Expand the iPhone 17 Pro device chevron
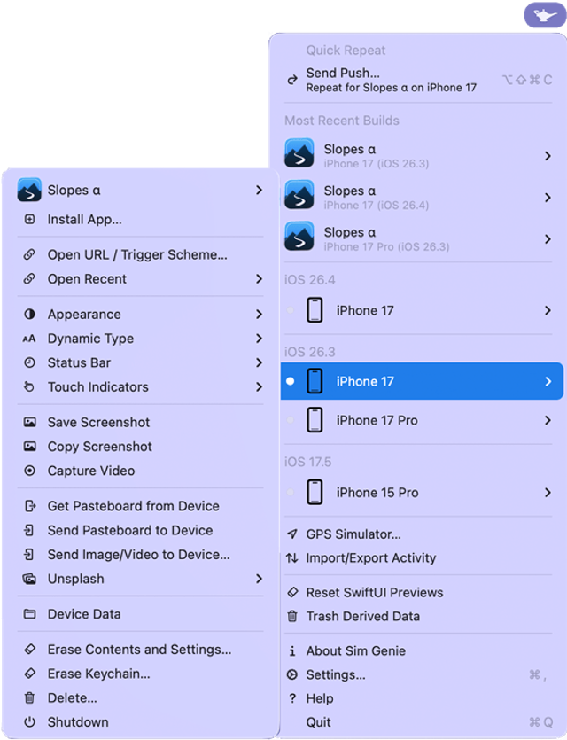This screenshot has height=740, width=567. 548,420
